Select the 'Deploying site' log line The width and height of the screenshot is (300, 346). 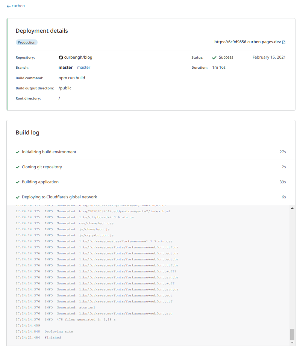[44, 331]
